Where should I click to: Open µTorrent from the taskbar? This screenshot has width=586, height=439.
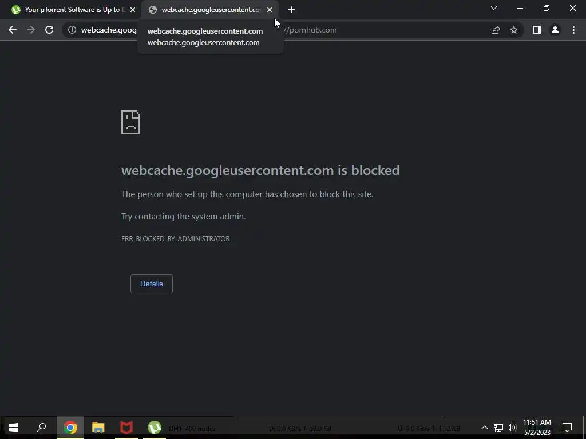pos(155,428)
